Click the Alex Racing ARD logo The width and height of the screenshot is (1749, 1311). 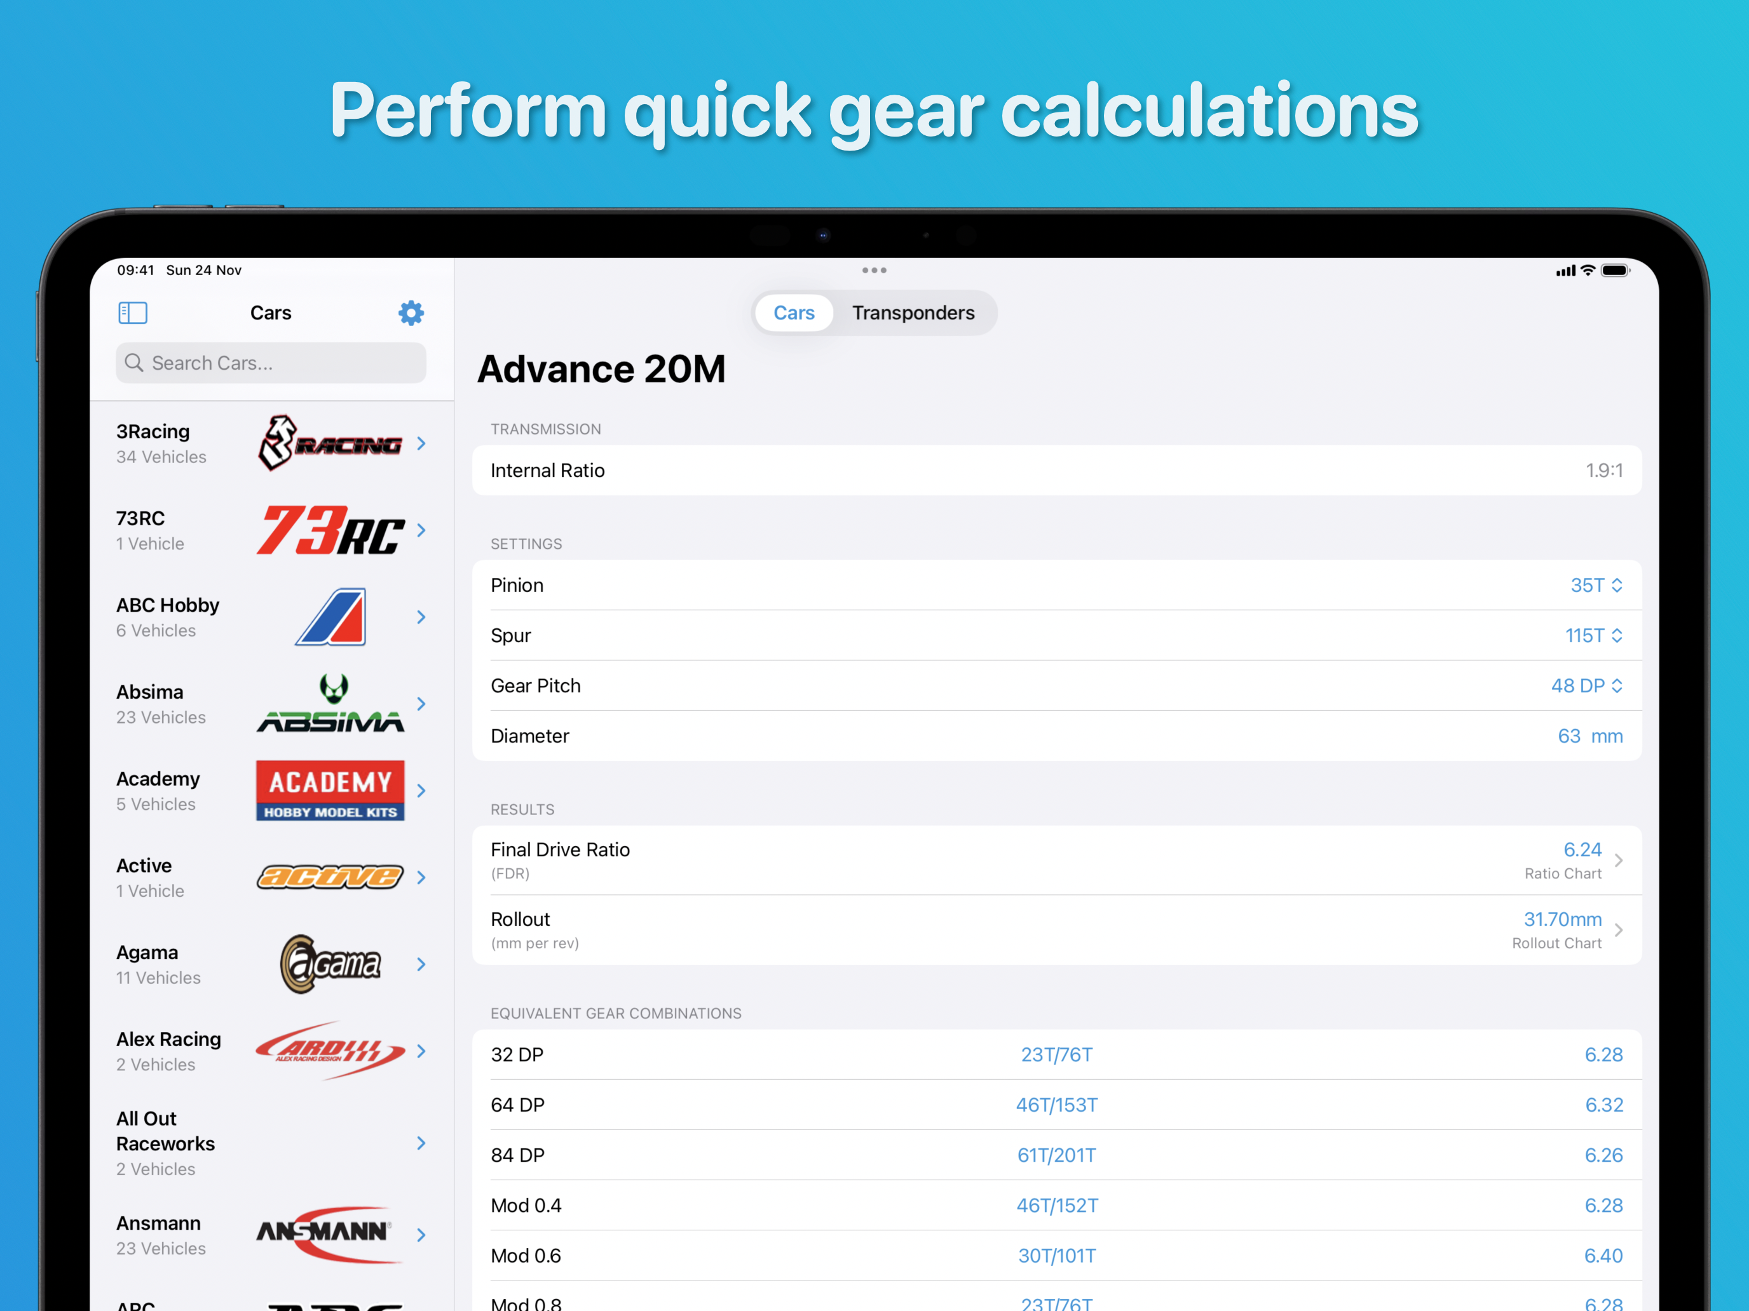coord(330,1051)
